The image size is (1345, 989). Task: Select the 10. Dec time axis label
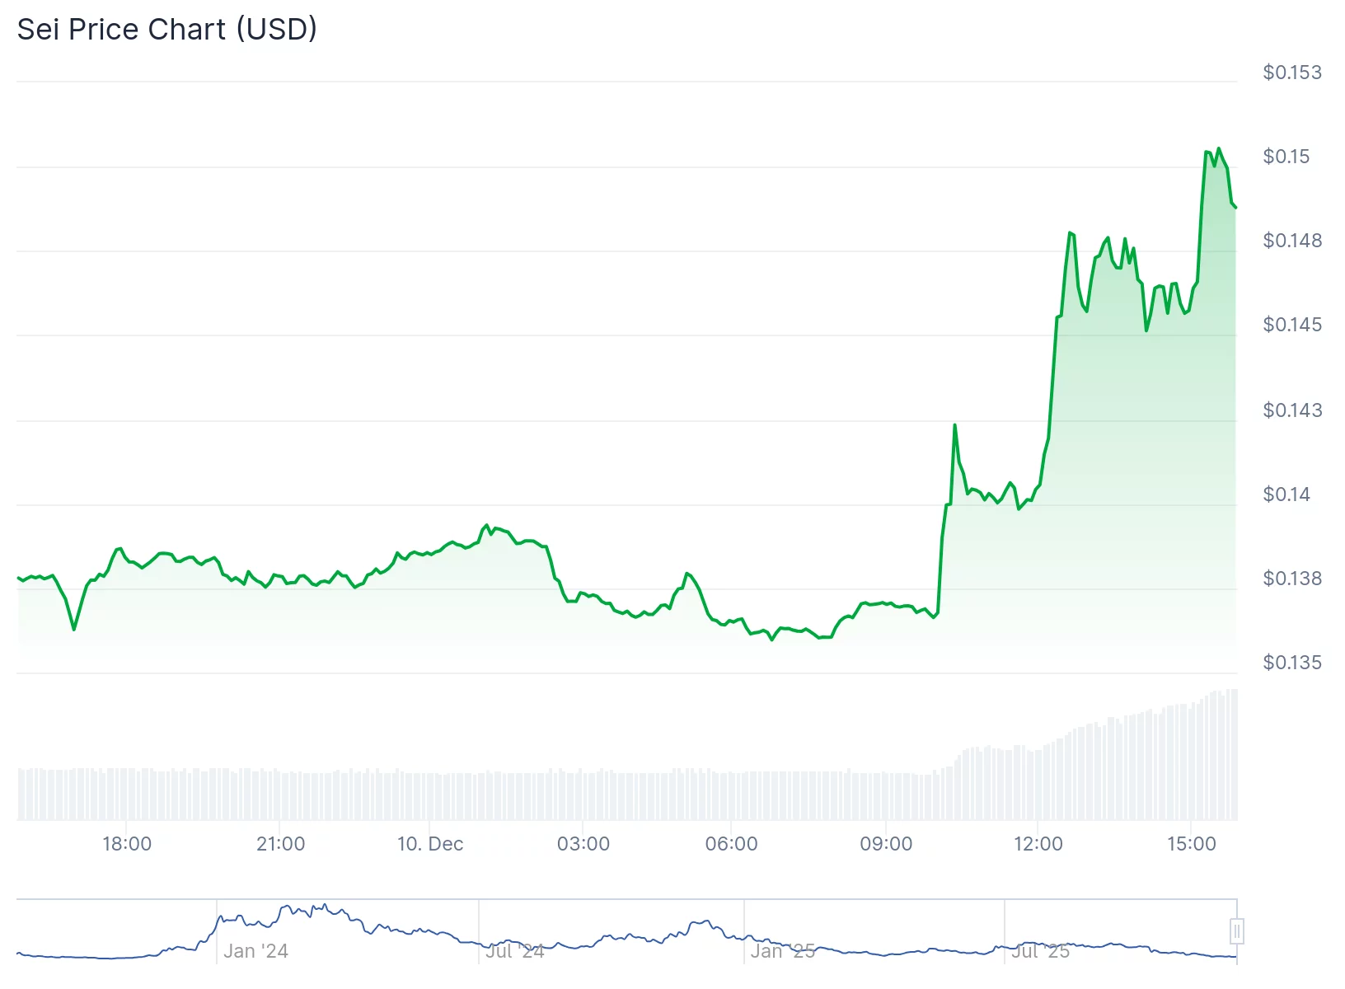430,843
